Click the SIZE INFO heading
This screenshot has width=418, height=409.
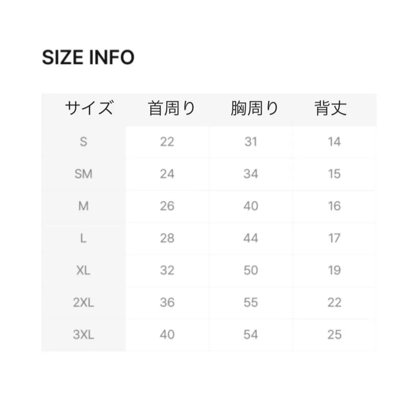pyautogui.click(x=88, y=57)
